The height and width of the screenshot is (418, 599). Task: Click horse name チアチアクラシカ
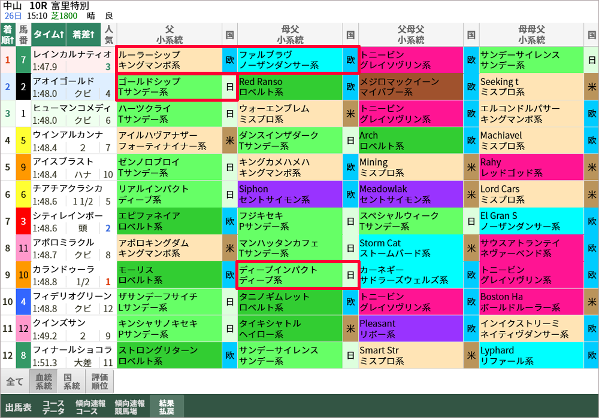[x=68, y=188]
